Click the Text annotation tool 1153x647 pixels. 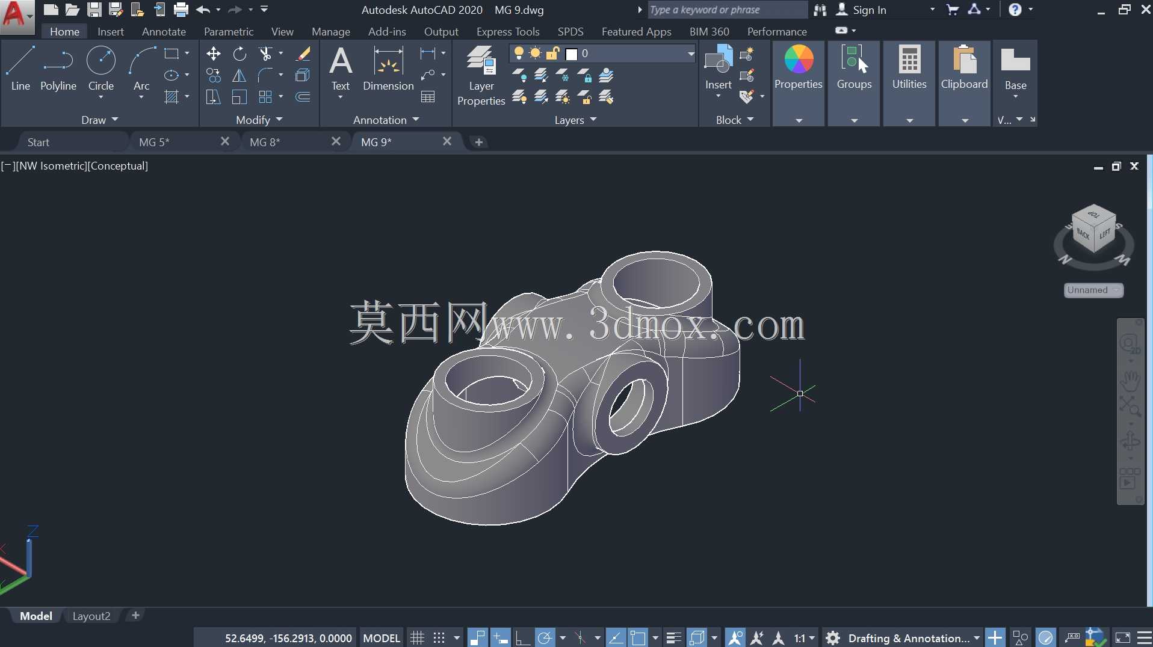point(341,69)
